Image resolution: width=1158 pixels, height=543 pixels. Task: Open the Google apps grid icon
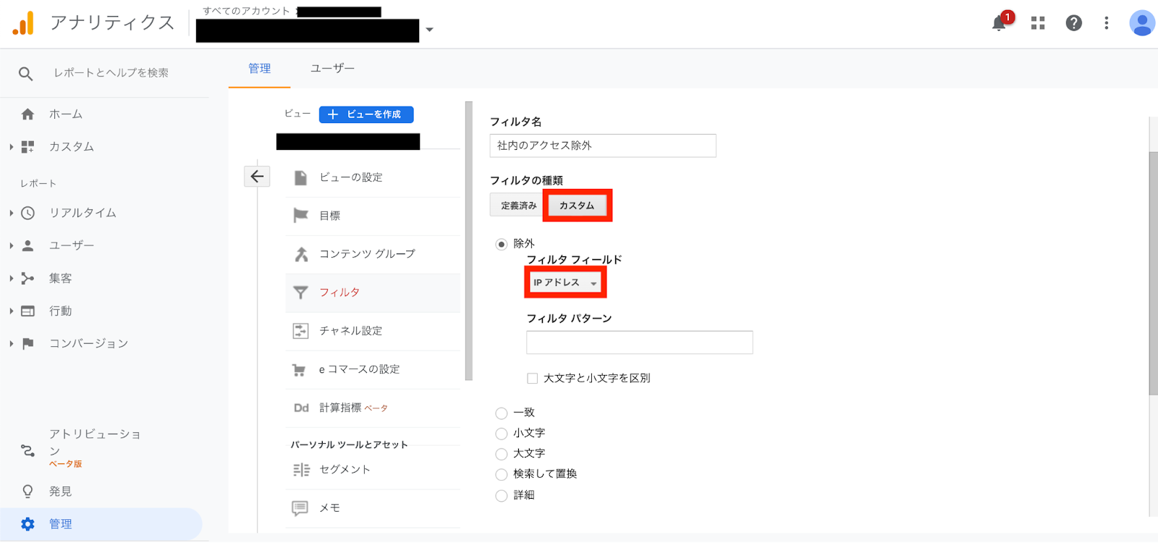pos(1038,23)
